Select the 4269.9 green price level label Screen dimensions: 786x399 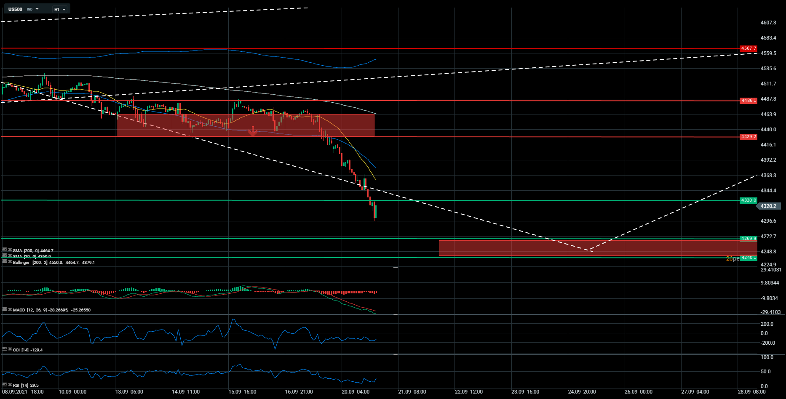(x=749, y=239)
